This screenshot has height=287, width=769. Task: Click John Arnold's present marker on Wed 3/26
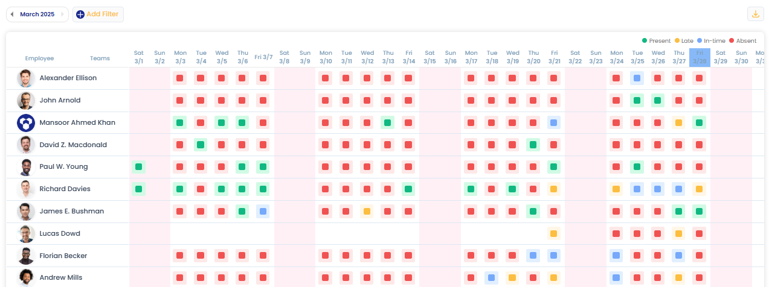pyautogui.click(x=658, y=101)
